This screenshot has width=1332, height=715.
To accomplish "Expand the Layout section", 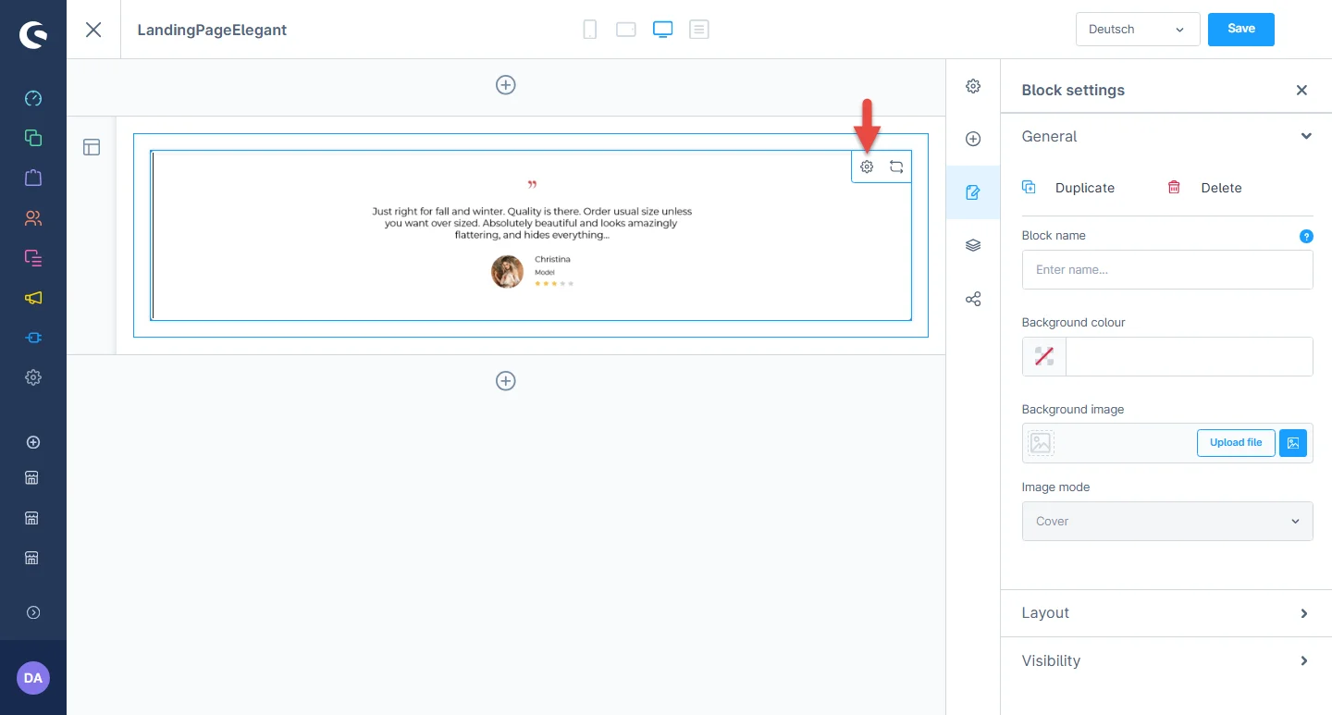I will coord(1166,613).
